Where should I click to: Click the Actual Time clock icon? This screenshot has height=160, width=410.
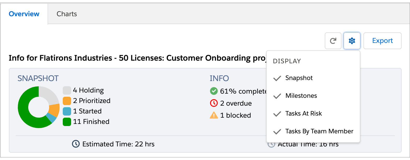271,144
